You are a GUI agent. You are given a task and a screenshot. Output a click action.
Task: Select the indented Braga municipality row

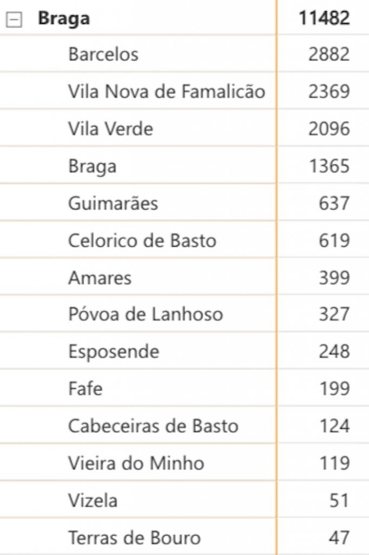[x=92, y=166]
